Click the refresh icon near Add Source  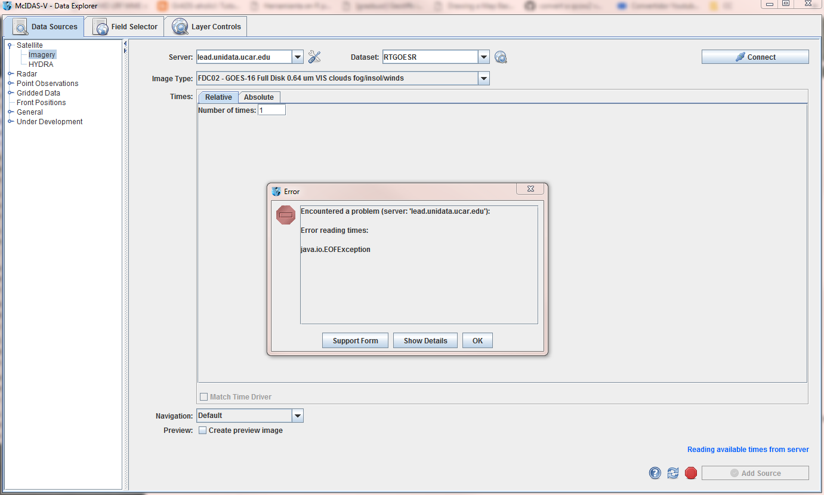pyautogui.click(x=673, y=473)
